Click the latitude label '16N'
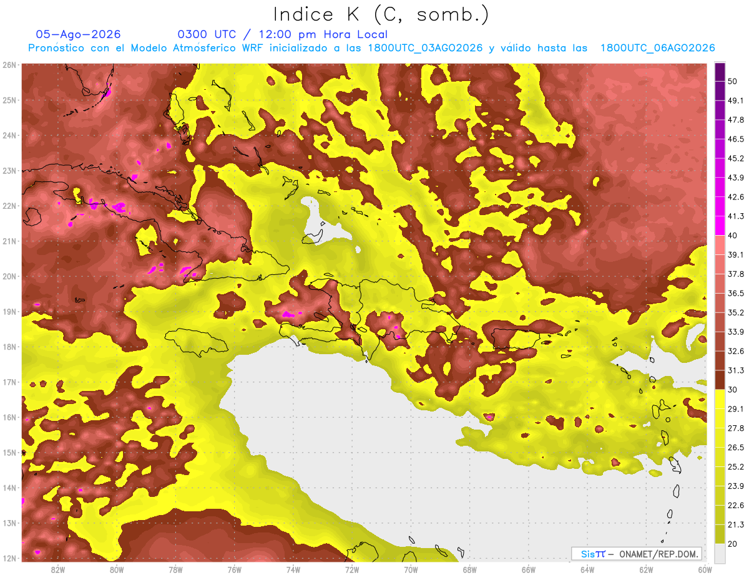 click(x=9, y=417)
